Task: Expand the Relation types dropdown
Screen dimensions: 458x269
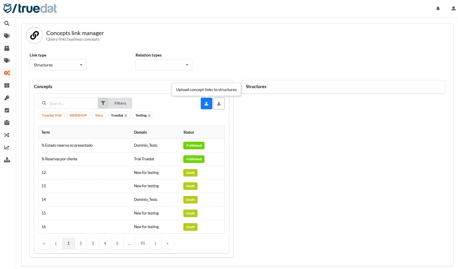Action: tap(164, 65)
